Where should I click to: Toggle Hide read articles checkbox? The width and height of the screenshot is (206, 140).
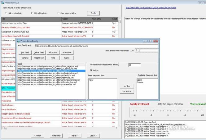[6, 13]
